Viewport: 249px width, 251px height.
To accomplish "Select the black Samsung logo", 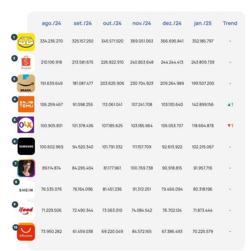I will coord(26,146).
